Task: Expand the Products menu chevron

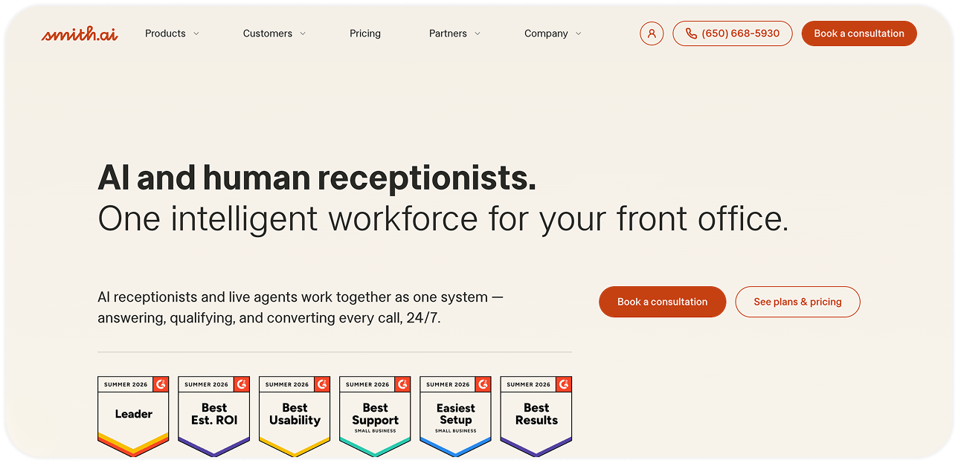Action: (196, 33)
